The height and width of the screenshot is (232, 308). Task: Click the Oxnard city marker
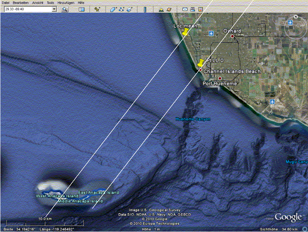click(232, 36)
